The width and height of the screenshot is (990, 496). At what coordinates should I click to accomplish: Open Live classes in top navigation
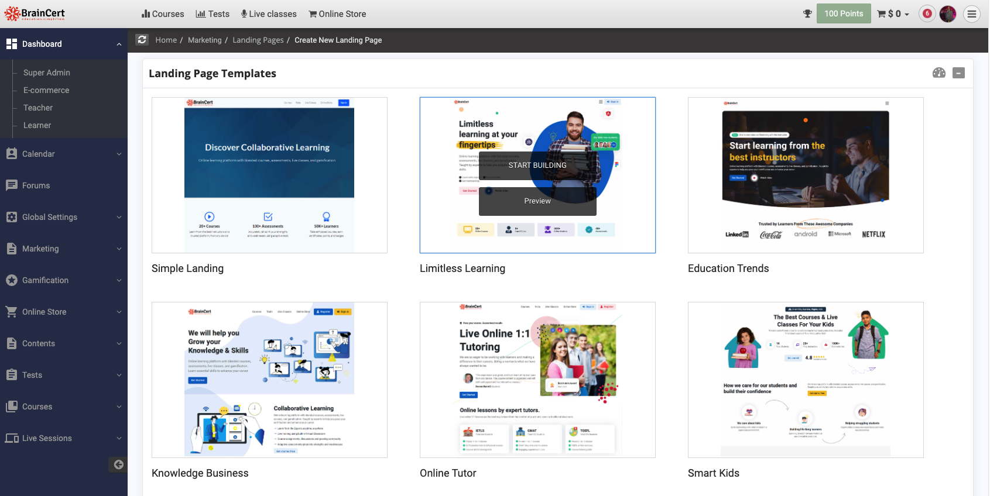coord(269,14)
